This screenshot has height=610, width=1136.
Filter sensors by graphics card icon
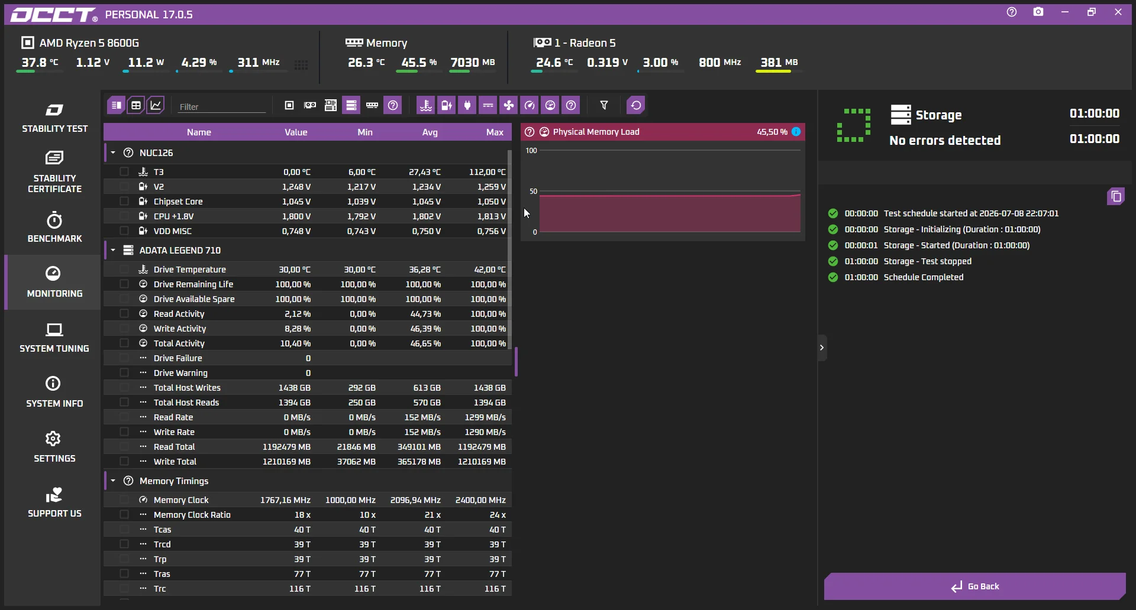click(x=310, y=105)
